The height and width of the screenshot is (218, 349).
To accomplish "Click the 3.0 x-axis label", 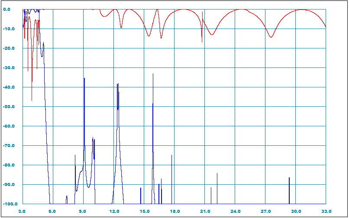I will pos(23,212).
